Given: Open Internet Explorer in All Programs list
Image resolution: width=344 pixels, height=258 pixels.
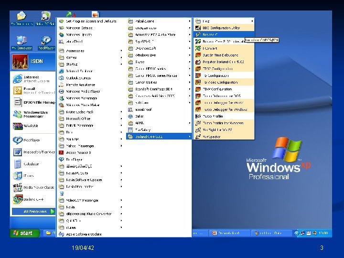Looking at the screenshot, I should (x=90, y=71).
